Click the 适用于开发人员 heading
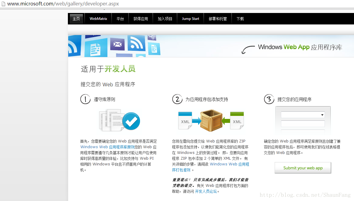The width and height of the screenshot is (354, 201). (x=108, y=69)
